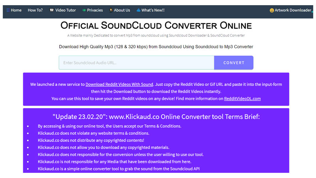Screen dimensions: 316x178
Task: Focus the Enter Soundcloud Audio URL field
Action: [x=136, y=62]
